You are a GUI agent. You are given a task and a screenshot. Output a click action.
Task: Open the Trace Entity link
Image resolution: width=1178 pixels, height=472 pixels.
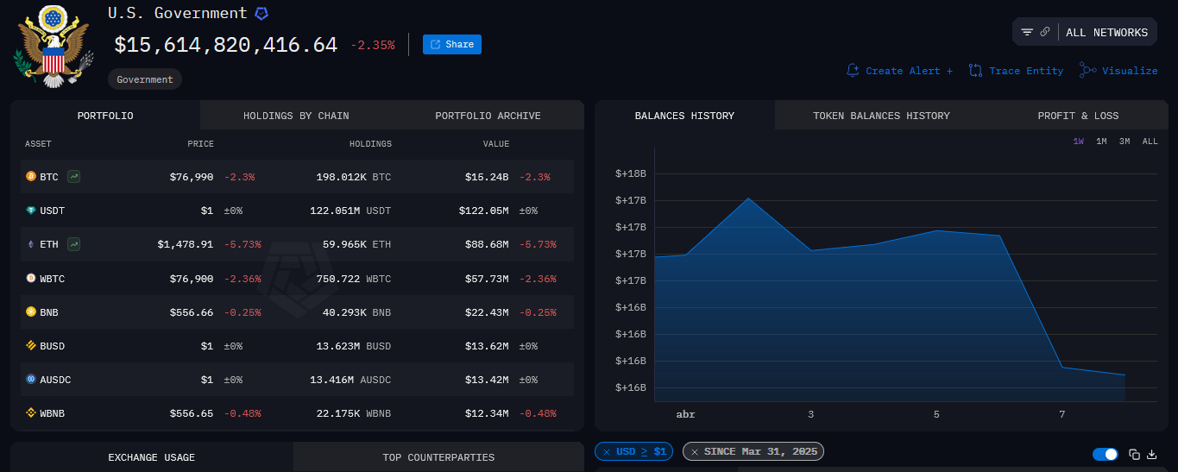1026,71
